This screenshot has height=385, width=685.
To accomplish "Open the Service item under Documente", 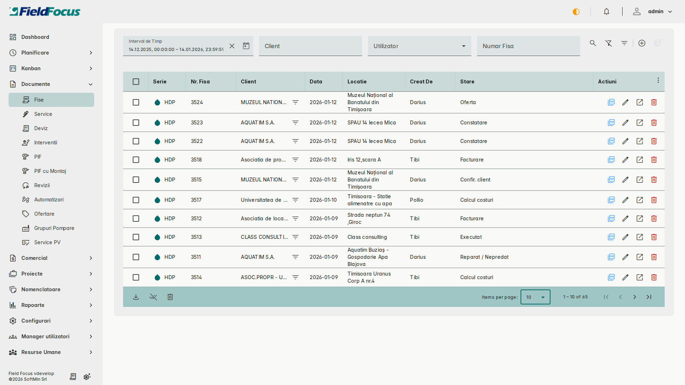I will pyautogui.click(x=43, y=114).
